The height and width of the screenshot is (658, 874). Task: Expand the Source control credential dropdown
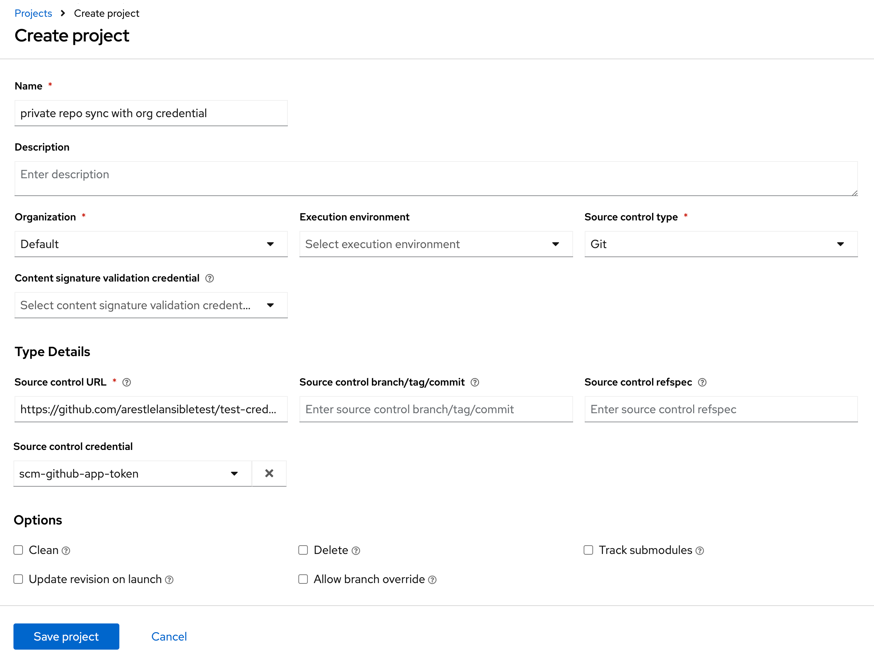tap(234, 473)
